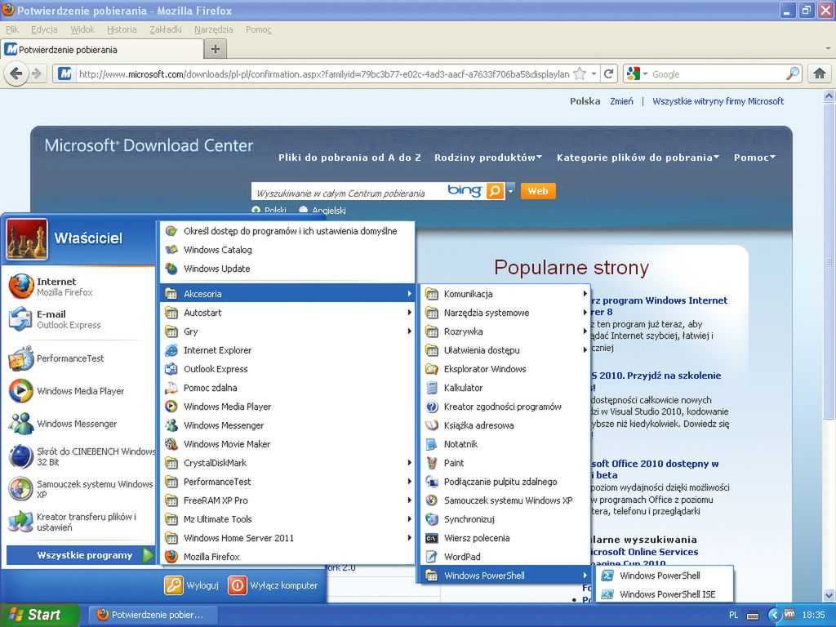Open the Plik menu in Firefox
The height and width of the screenshot is (627, 836).
[12, 29]
